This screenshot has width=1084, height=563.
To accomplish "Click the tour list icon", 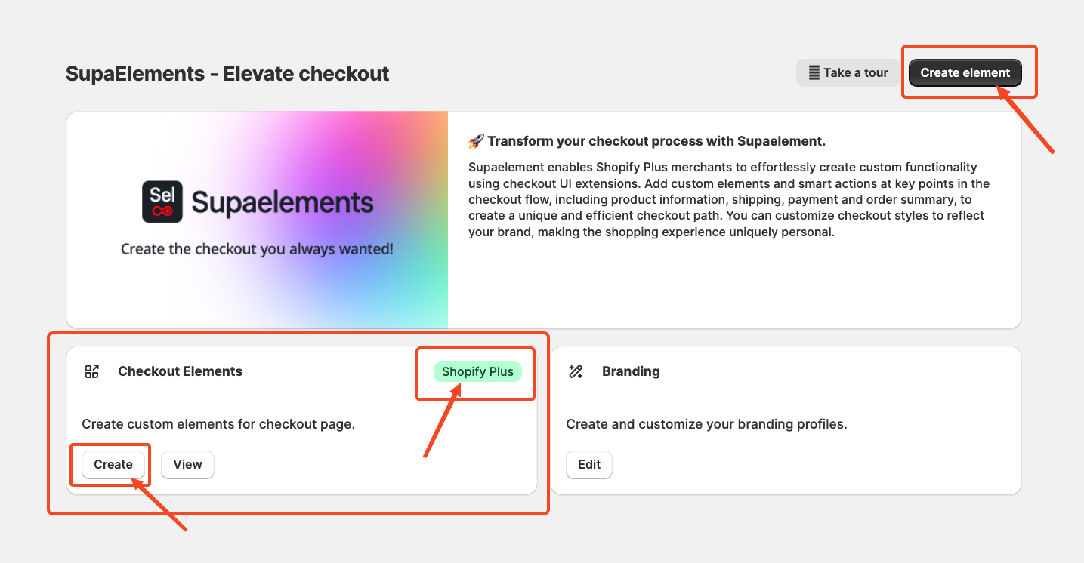I will tap(814, 73).
